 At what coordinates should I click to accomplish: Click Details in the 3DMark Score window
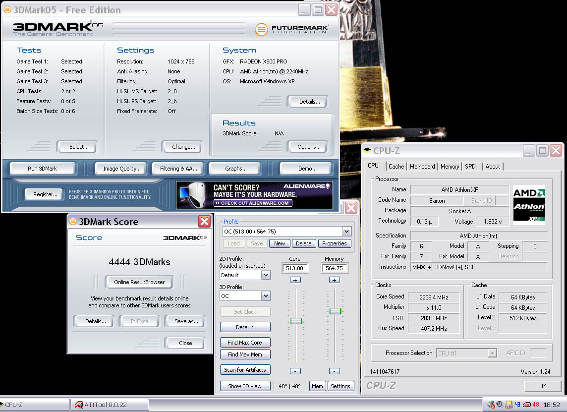point(95,321)
